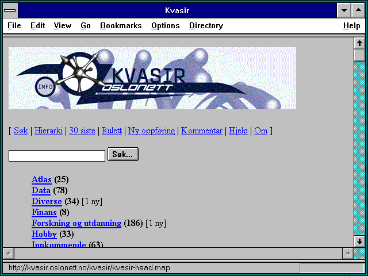Open the Directory menu
The height and width of the screenshot is (276, 368).
pos(206,25)
